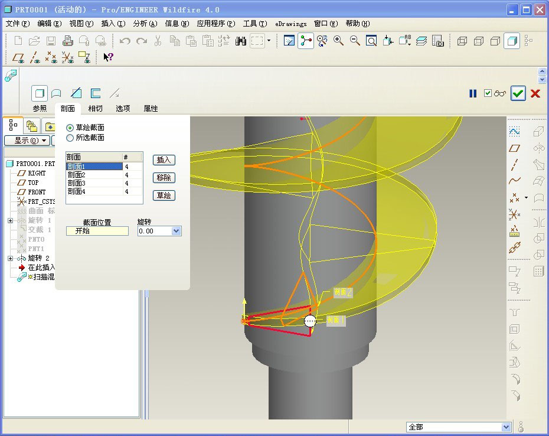Open the 全部 filter dropdown
Viewport: 549px width, 436px height.
tap(505, 427)
